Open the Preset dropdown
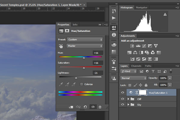This screenshot has height=120, width=180. pos(85,39)
